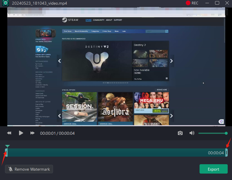
Task: Click the right arrow of special offers
Action: [171, 116]
